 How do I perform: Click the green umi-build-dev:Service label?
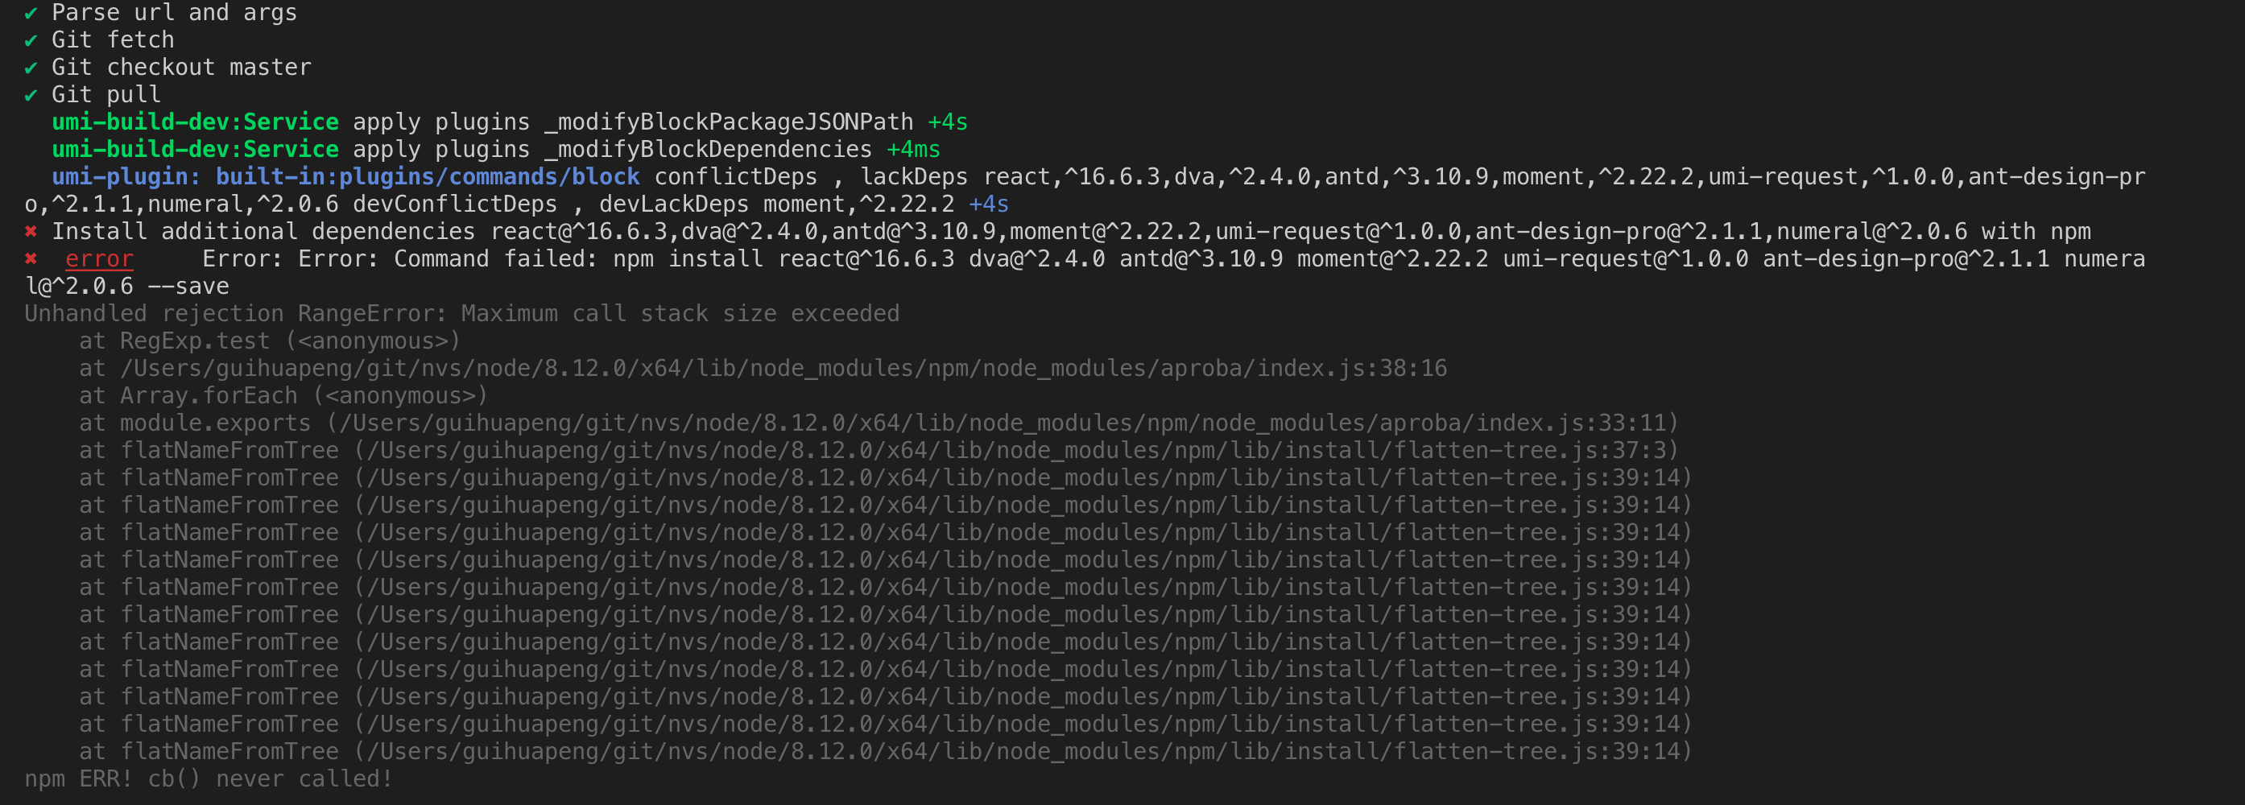193,122
